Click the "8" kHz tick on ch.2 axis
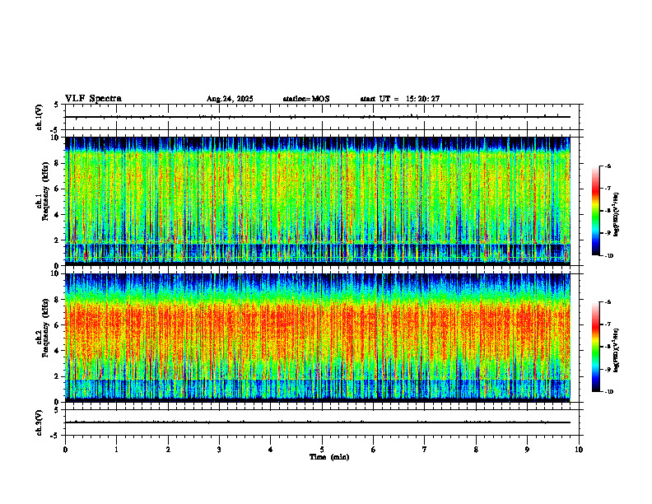This screenshot has width=652, height=504. click(58, 300)
